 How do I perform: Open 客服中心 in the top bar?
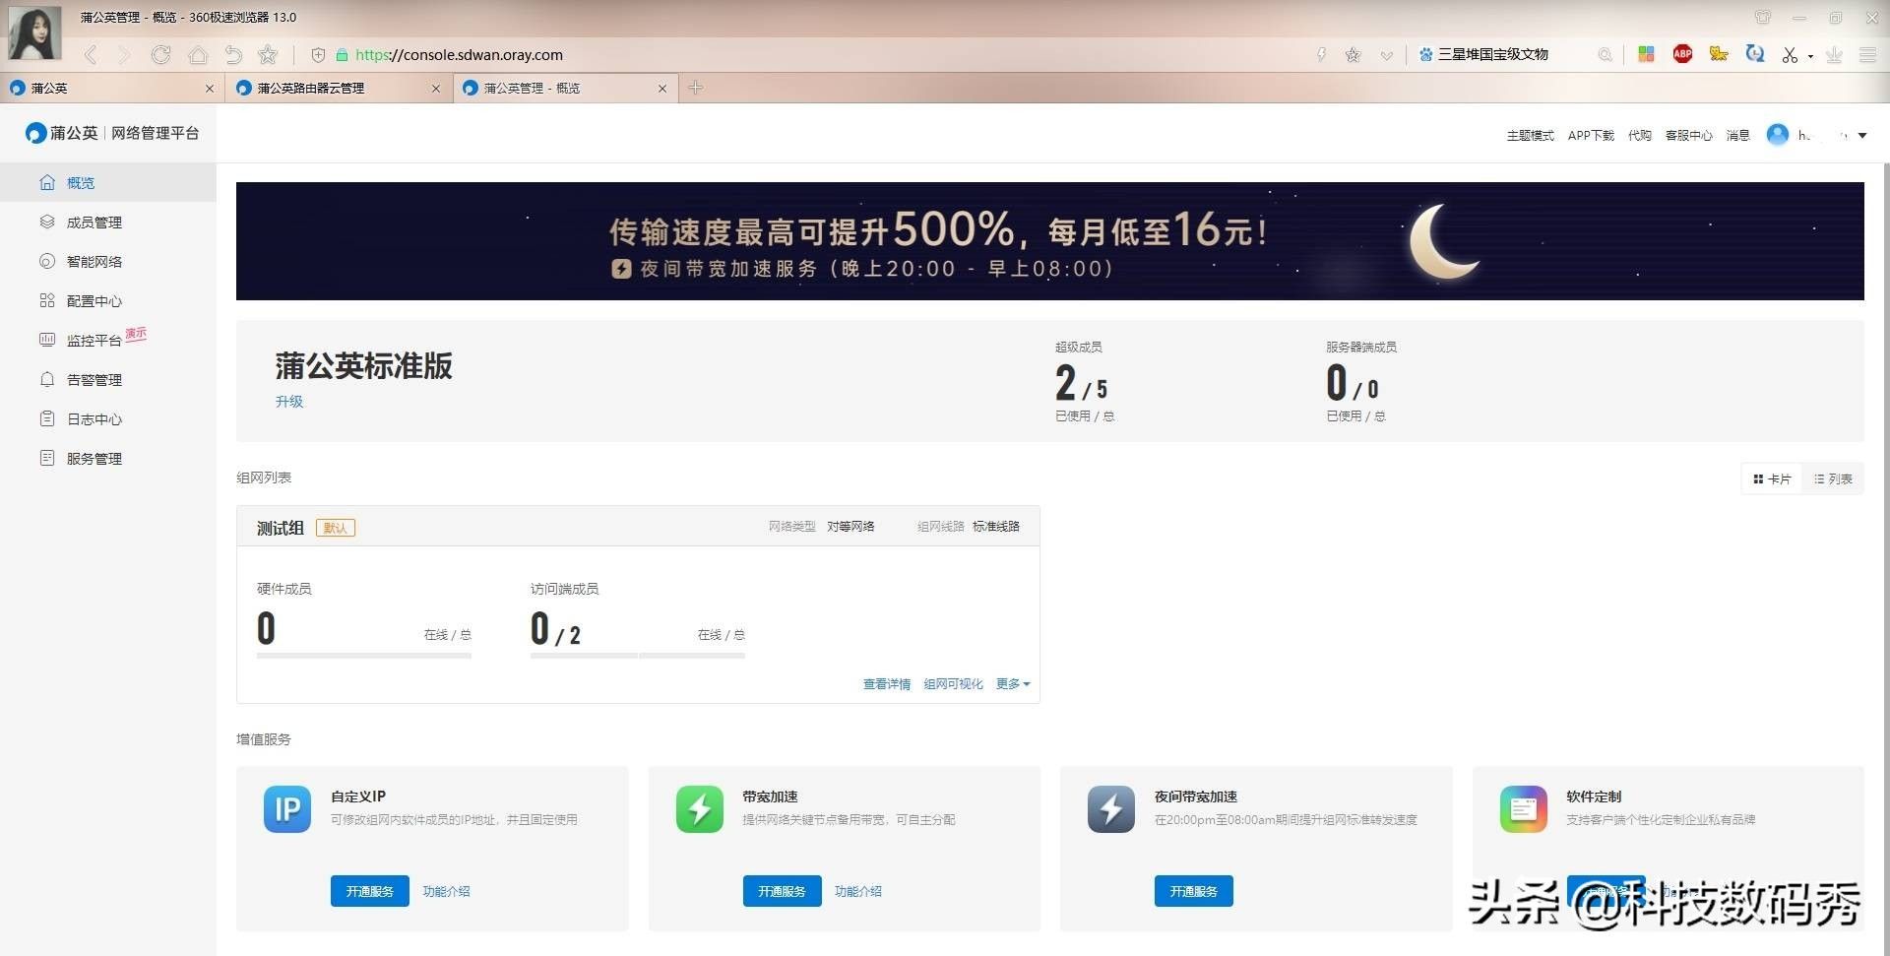click(x=1689, y=136)
